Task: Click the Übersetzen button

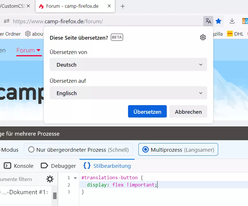Action: [x=147, y=111]
